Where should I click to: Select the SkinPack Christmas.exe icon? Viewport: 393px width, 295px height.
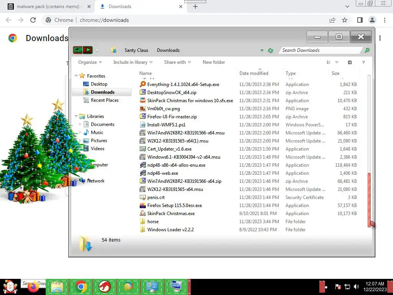pos(143,214)
